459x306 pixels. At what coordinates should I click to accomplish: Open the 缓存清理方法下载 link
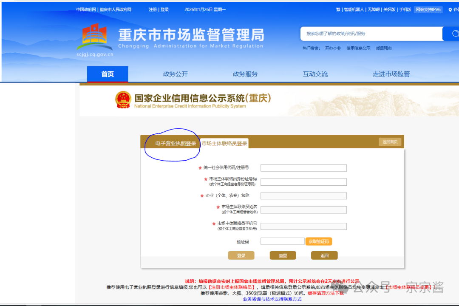(x=326, y=293)
